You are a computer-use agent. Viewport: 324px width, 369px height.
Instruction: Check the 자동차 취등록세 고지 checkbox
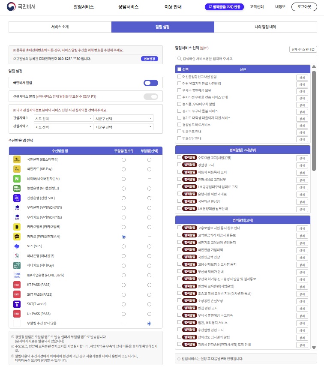(179, 172)
